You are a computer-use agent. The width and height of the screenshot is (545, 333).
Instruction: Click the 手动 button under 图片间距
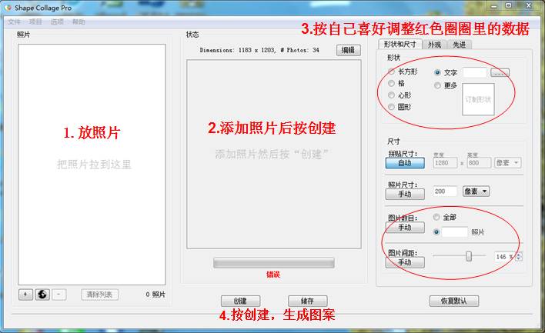coord(405,262)
